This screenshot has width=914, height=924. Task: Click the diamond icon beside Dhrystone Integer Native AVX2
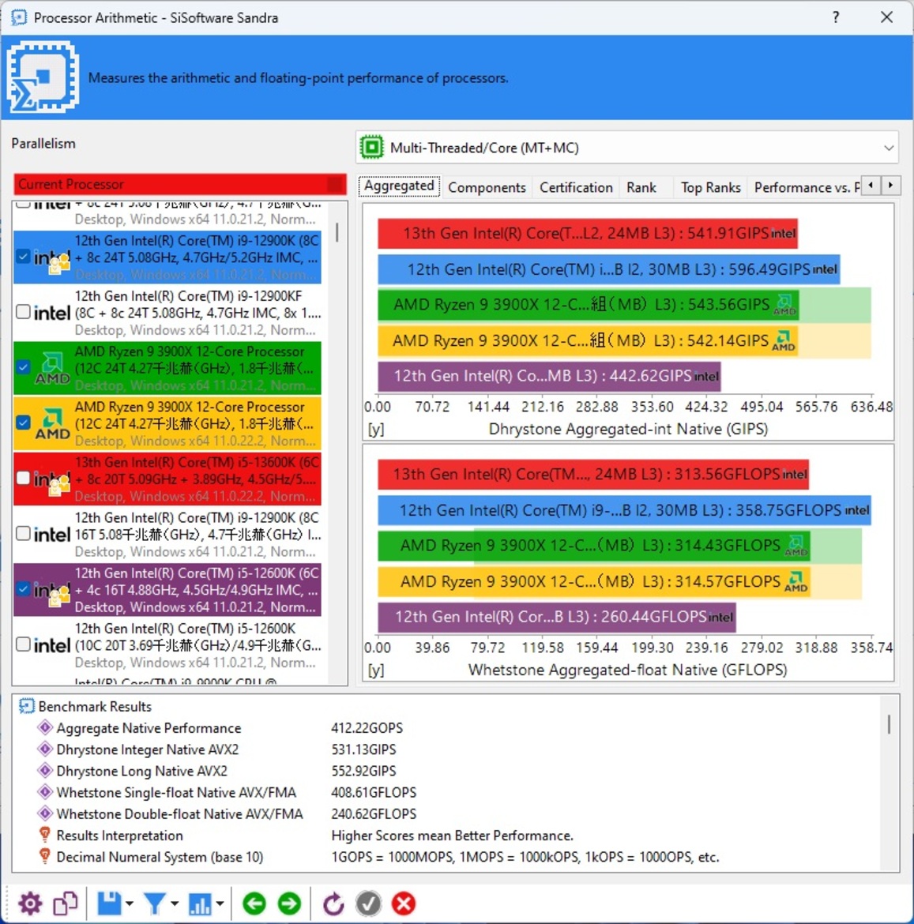[x=45, y=749]
